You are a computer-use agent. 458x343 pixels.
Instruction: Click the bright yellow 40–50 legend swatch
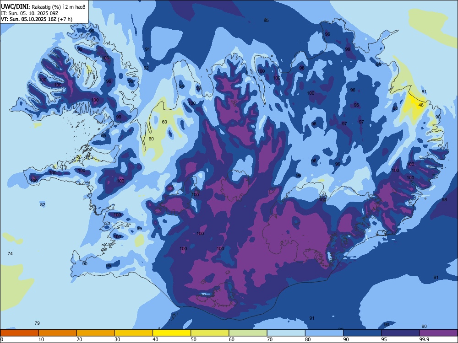[x=172, y=333]
